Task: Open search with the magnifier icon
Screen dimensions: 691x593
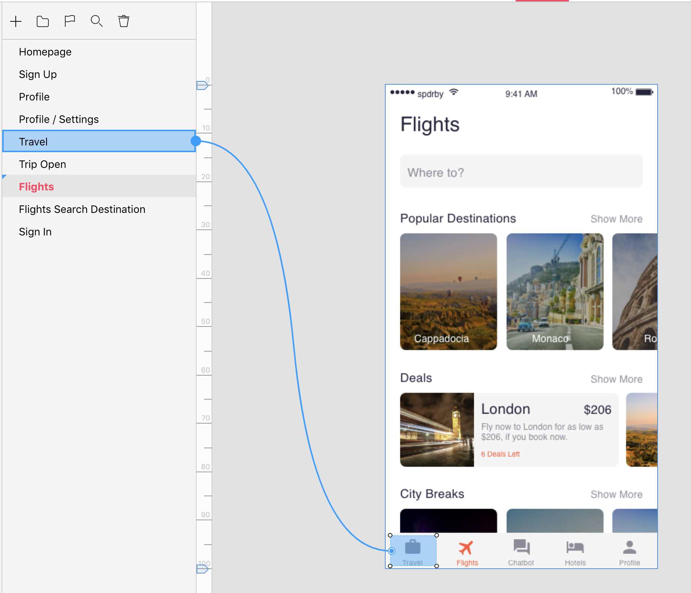Action: pyautogui.click(x=97, y=21)
